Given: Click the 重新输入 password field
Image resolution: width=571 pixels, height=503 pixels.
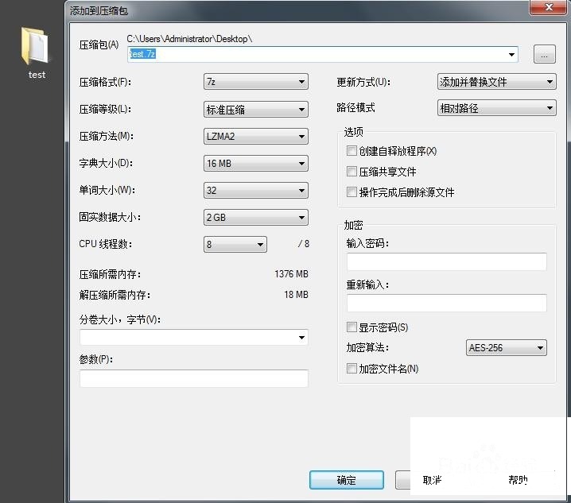Looking at the screenshot, I should tap(446, 303).
